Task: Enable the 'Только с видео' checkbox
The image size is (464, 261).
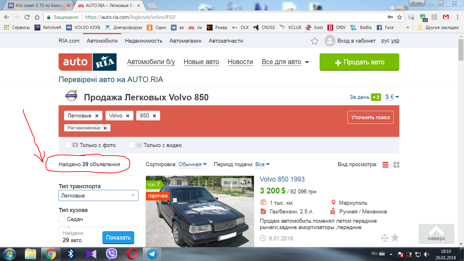Action: (131, 145)
